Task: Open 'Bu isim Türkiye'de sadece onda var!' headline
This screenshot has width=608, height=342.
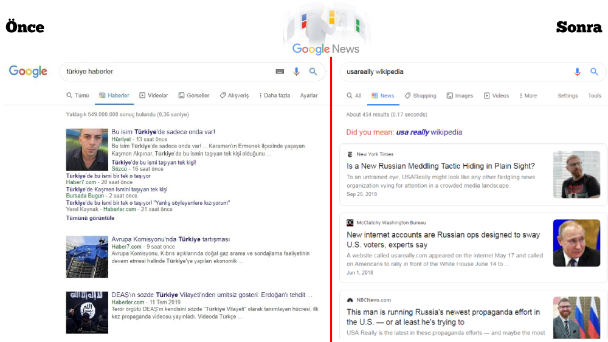Action: point(163,132)
